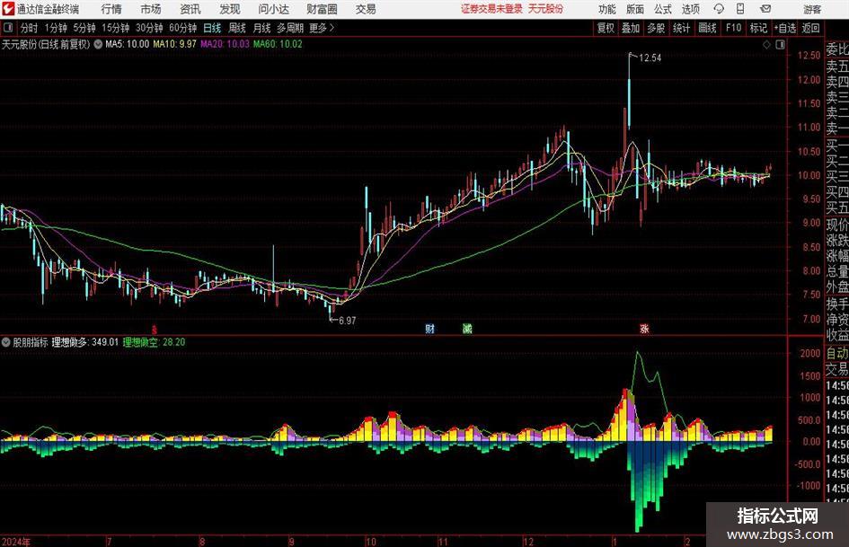Screen dimensions: 849x547
Task: Add stock via +自选 button
Action: point(785,28)
